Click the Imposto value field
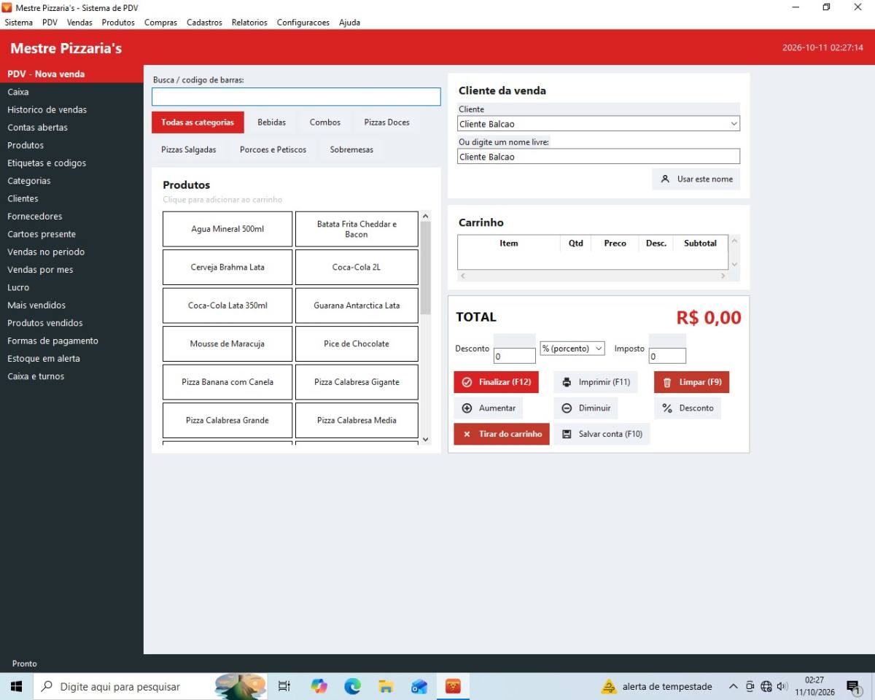Screen dimensions: 875x700 667,357
